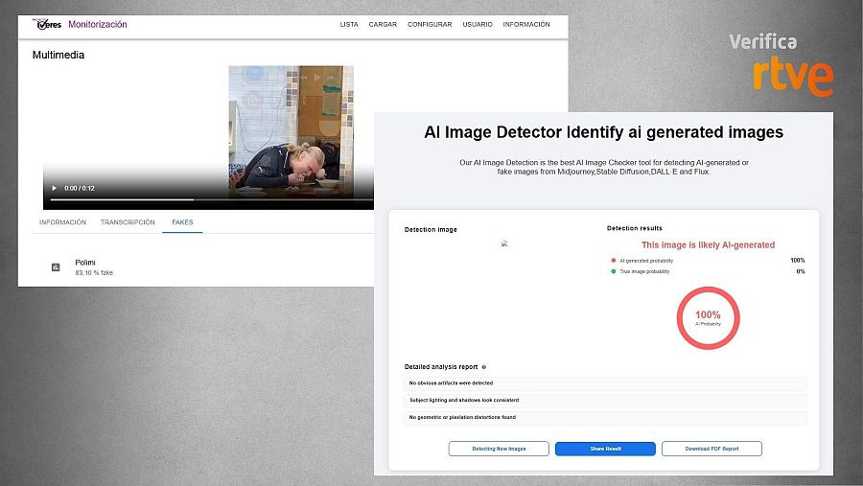The height and width of the screenshot is (486, 863).
Task: Open the CARGAR menu
Action: pos(383,25)
